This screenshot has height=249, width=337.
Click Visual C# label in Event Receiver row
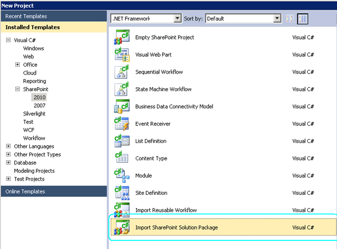[x=303, y=124]
